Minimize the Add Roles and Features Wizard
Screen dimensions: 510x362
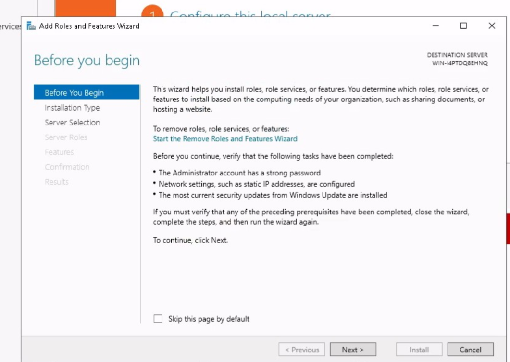click(435, 26)
